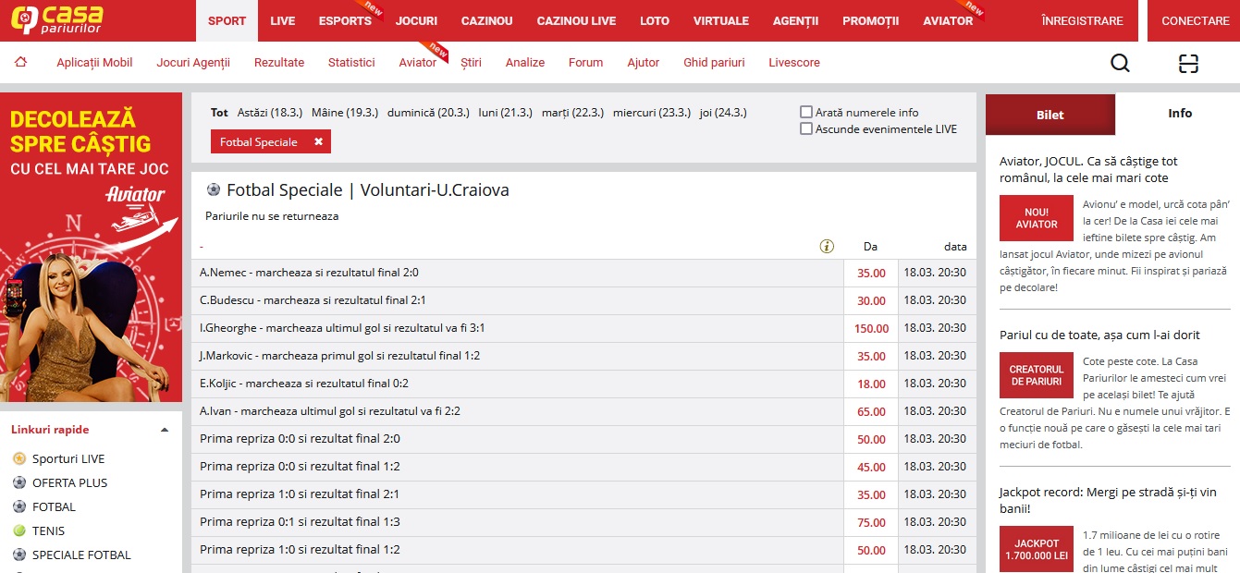
Task: Open Analize link
Action: [525, 63]
